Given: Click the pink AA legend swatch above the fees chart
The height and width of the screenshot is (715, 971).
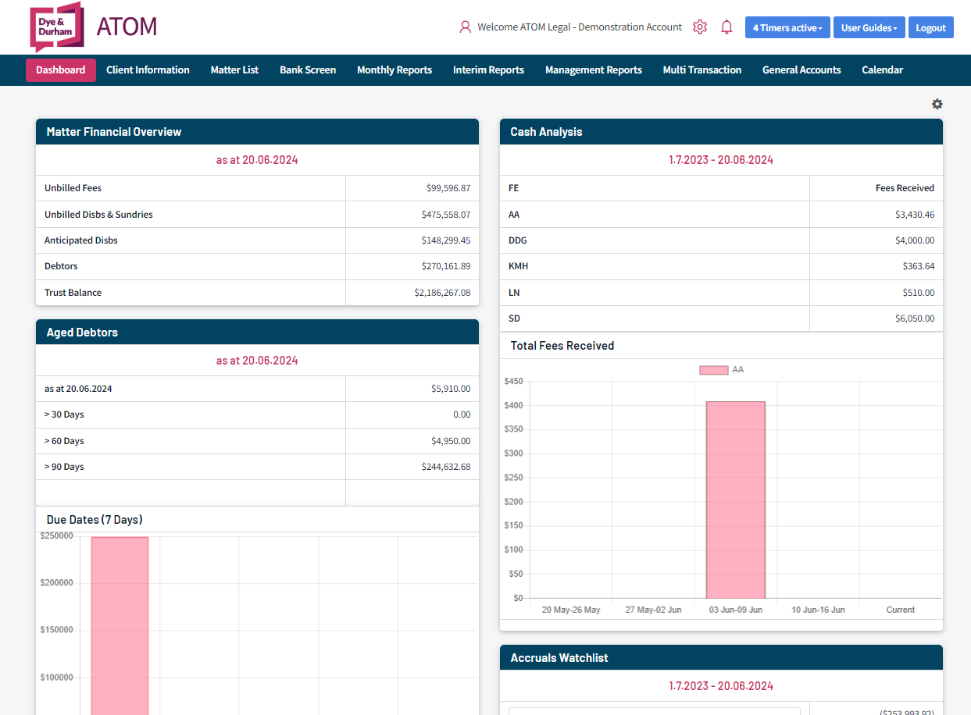Looking at the screenshot, I should point(713,369).
